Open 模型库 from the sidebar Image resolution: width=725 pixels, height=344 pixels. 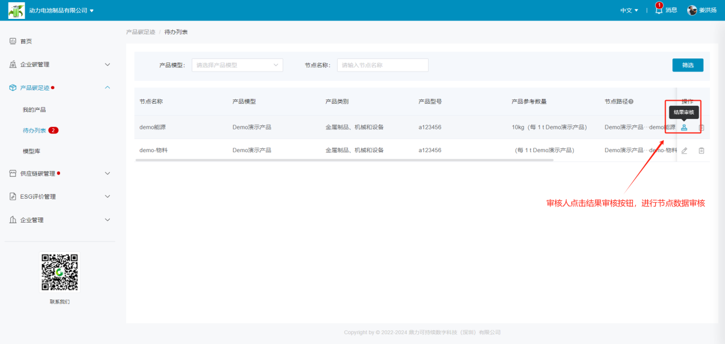pos(31,151)
